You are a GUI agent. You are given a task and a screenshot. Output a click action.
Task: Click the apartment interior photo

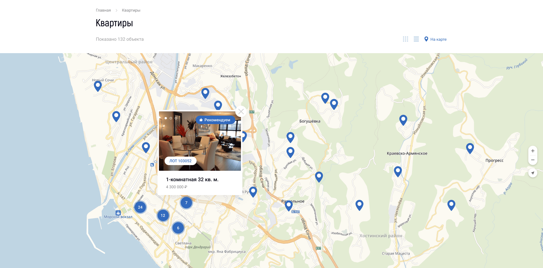200,141
